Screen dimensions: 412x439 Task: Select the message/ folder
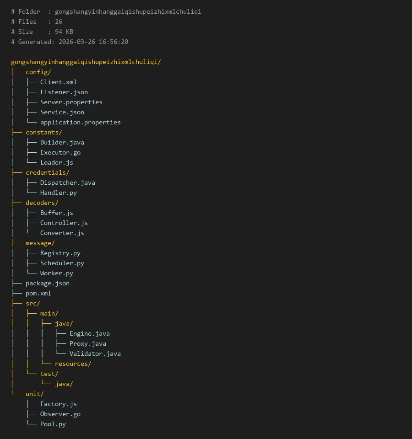tap(40, 243)
